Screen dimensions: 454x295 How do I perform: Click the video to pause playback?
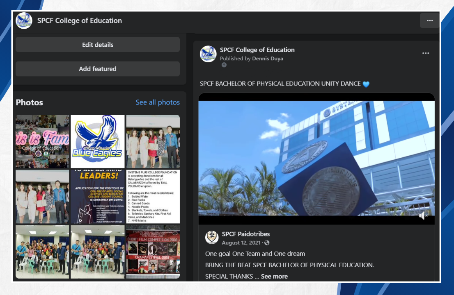click(x=316, y=160)
